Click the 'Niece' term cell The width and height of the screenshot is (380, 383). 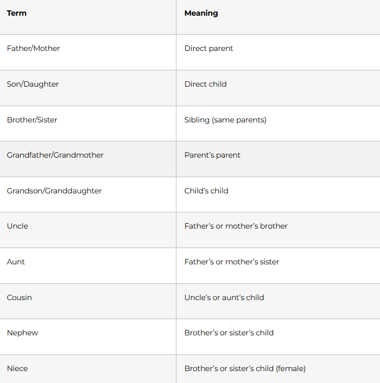17,368
